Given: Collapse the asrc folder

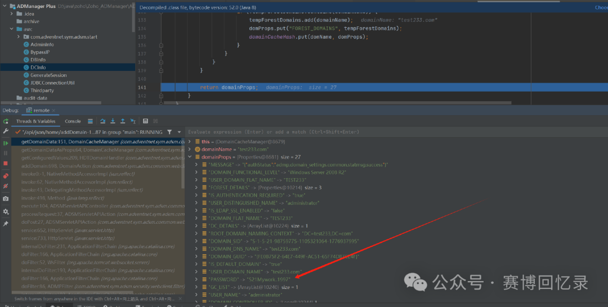Looking at the screenshot, I should click(12, 29).
